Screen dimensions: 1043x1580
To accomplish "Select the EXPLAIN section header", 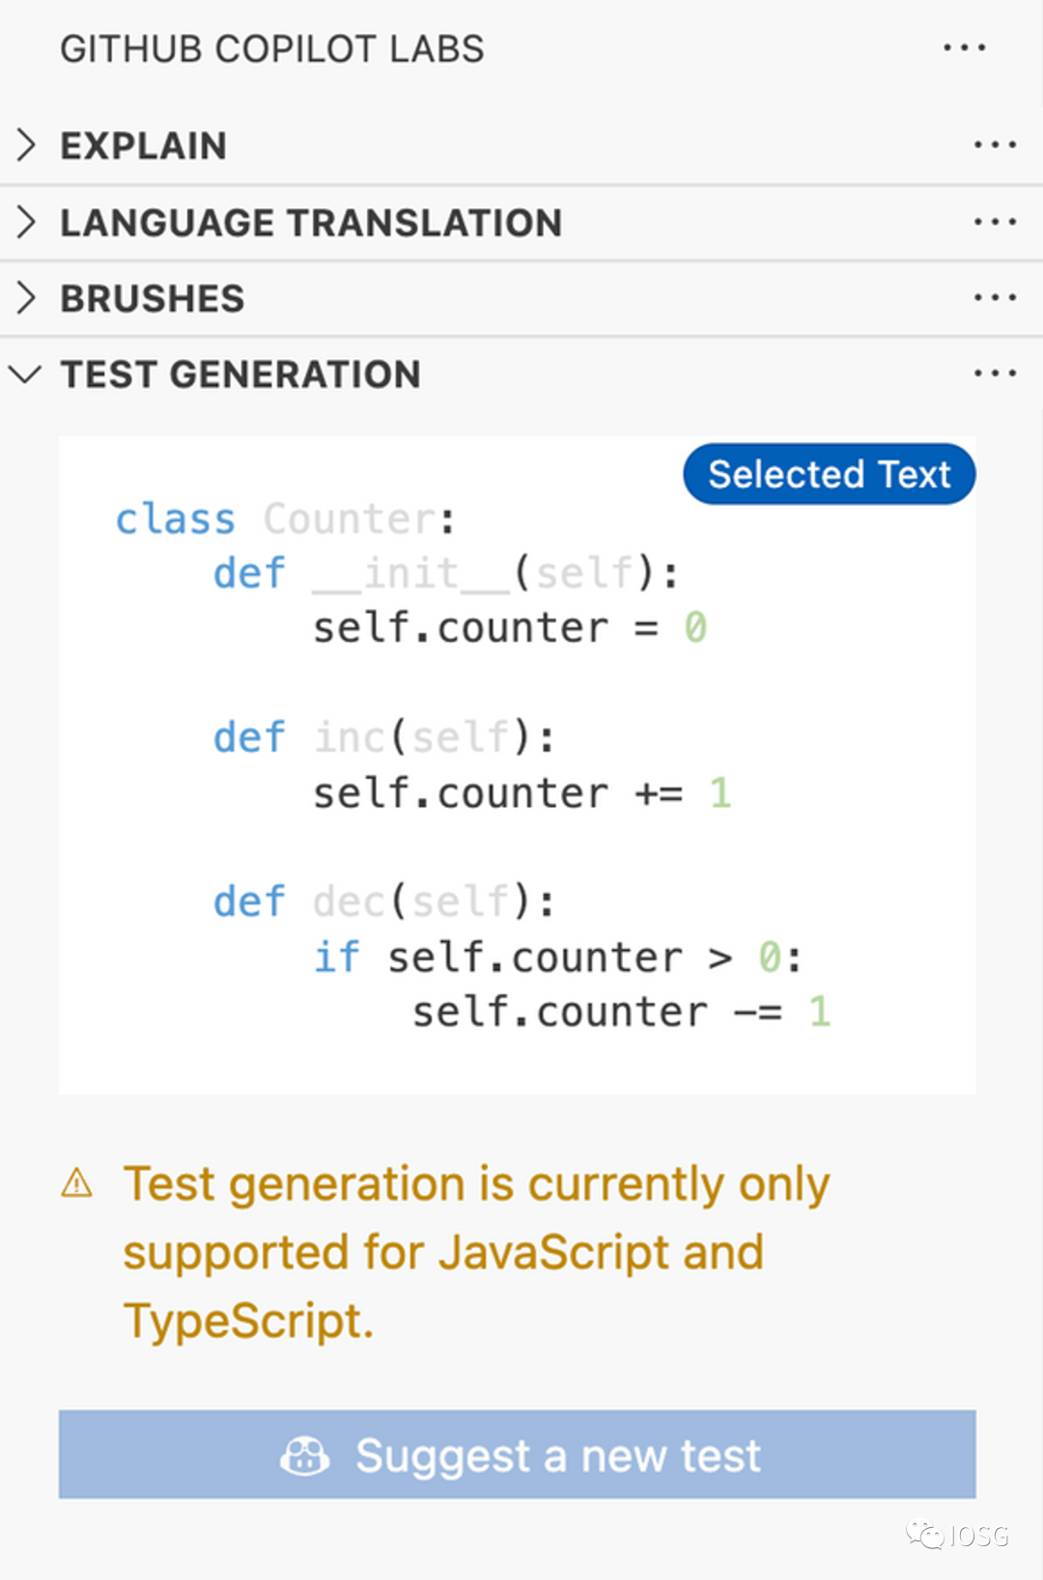I will coord(521,146).
